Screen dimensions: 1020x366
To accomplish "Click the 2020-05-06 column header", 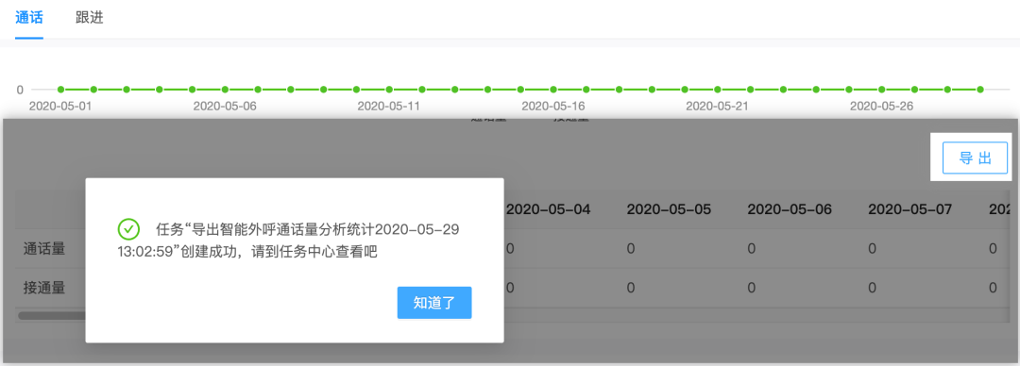I will 790,209.
